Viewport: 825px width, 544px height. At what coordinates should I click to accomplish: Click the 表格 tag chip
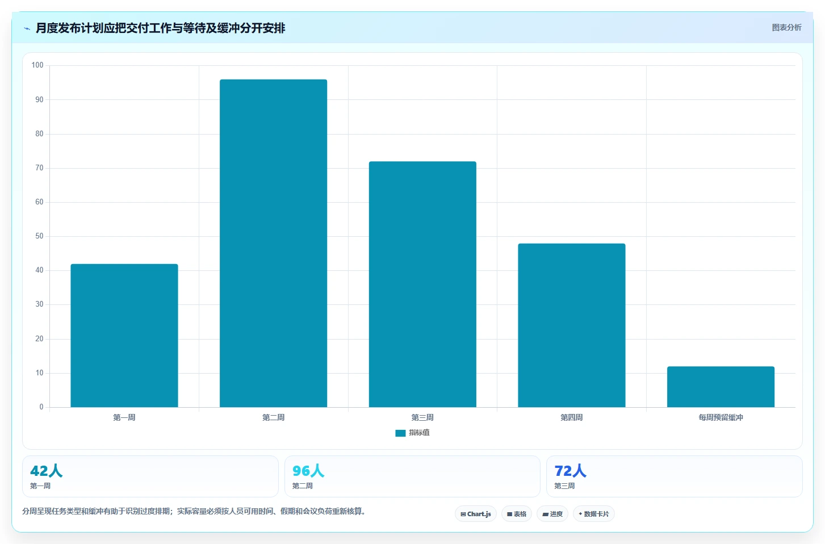coord(517,514)
